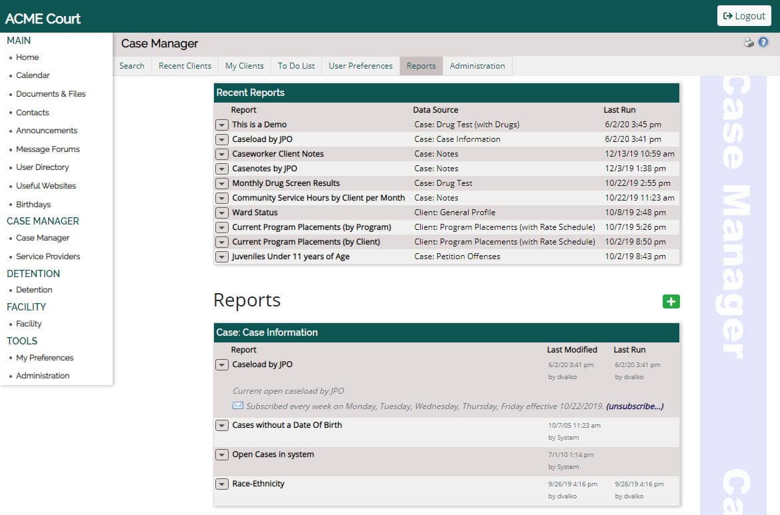Expand dropdown for Open Cases in system

pos(222,455)
